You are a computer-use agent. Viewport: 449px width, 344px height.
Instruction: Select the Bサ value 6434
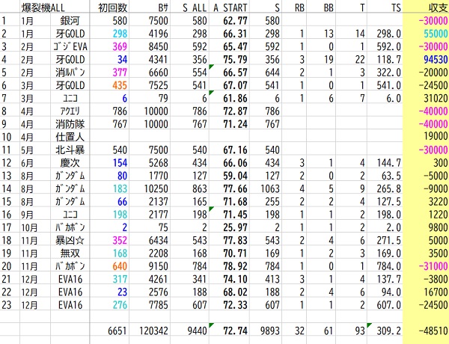158,240
